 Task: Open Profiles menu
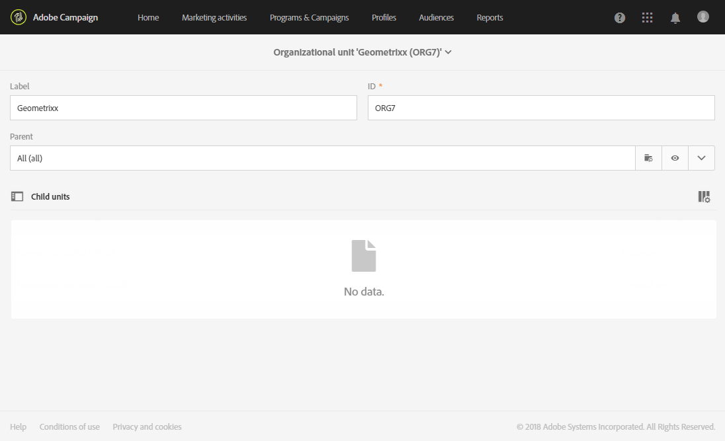coord(384,18)
